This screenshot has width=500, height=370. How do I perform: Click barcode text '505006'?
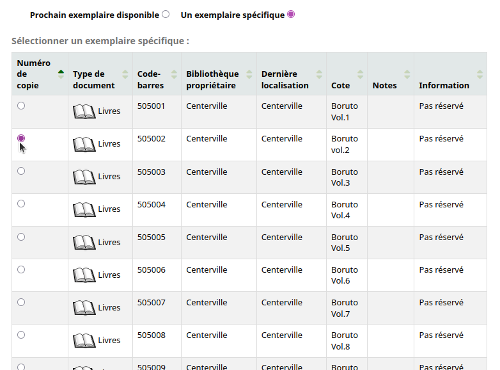[x=151, y=269]
